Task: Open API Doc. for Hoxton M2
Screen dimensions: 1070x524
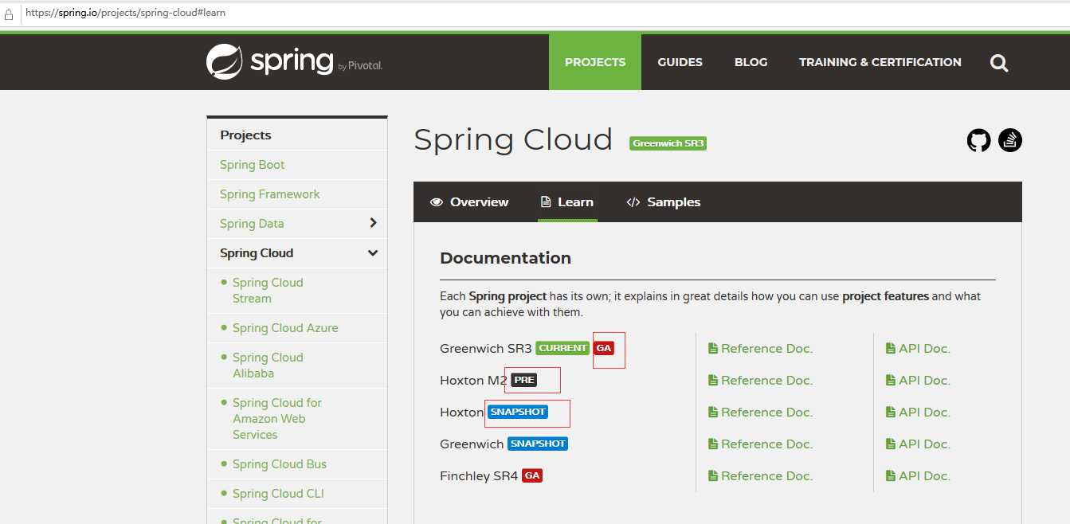Action: pos(918,380)
